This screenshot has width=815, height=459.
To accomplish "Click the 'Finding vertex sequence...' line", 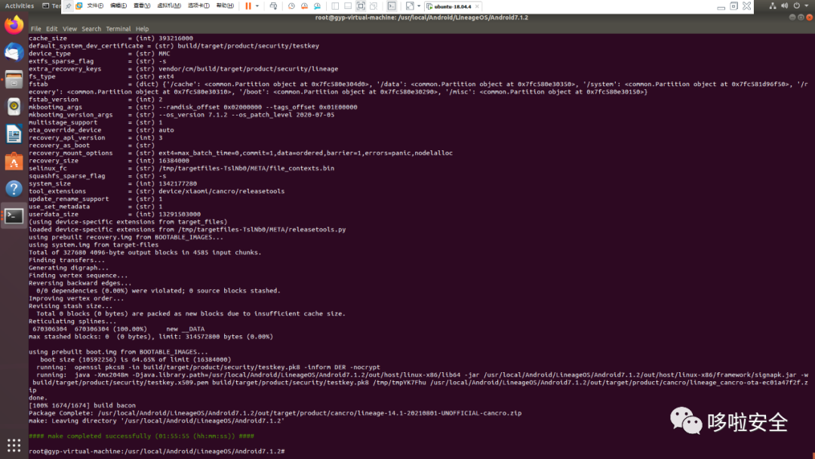I will (x=78, y=276).
